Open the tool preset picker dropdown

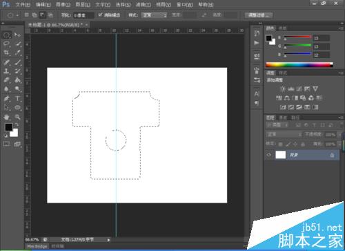(17, 15)
